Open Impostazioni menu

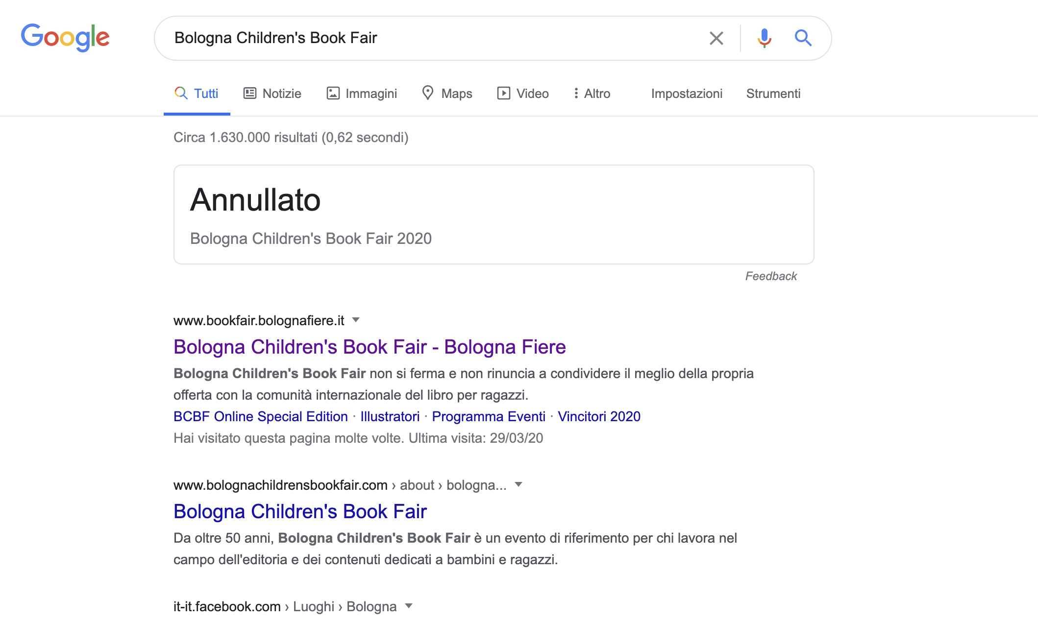687,94
